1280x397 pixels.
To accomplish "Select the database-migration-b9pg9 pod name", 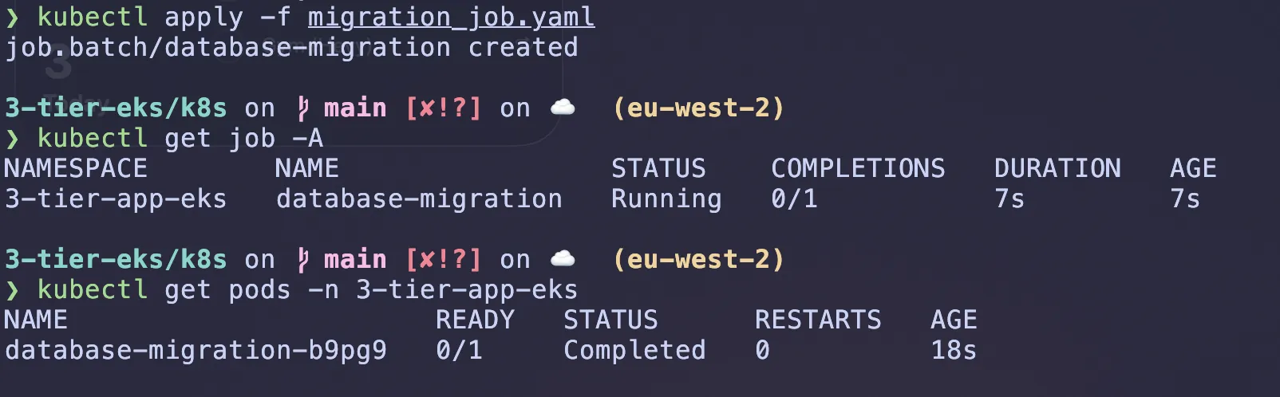I will (196, 350).
